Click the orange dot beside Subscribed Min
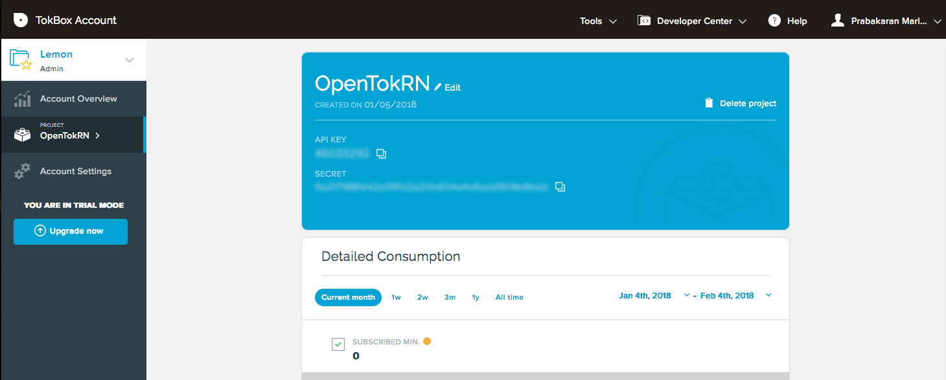The width and height of the screenshot is (946, 380). click(427, 340)
